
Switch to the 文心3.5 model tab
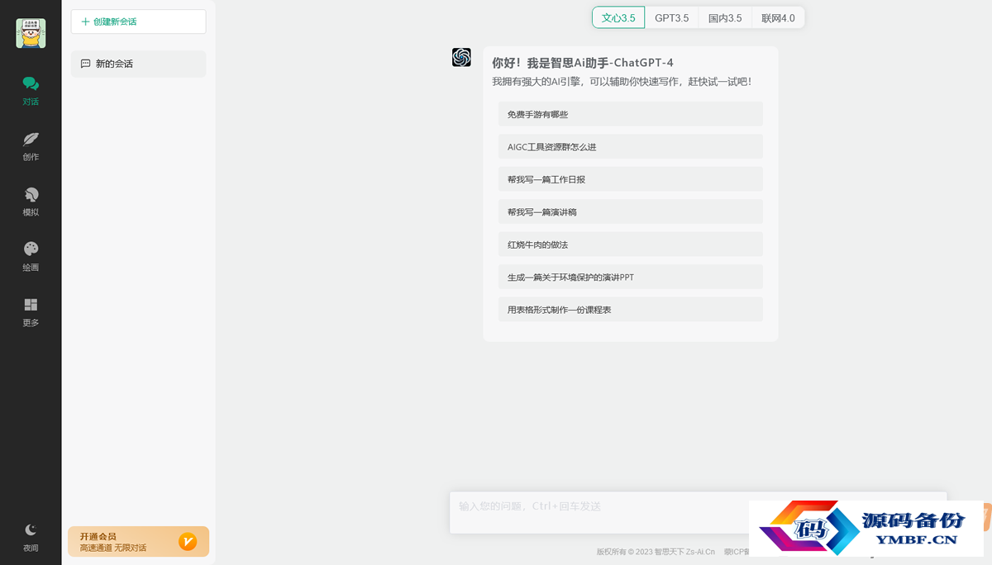coord(618,17)
